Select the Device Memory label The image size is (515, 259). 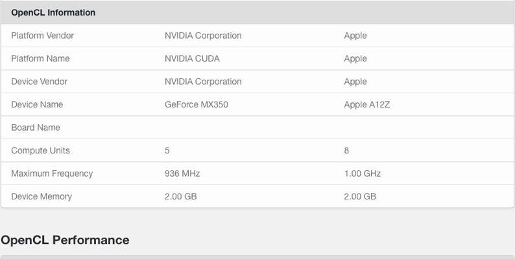(42, 196)
